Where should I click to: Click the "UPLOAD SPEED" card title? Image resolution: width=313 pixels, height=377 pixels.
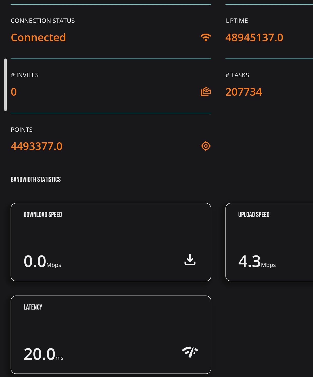click(254, 214)
